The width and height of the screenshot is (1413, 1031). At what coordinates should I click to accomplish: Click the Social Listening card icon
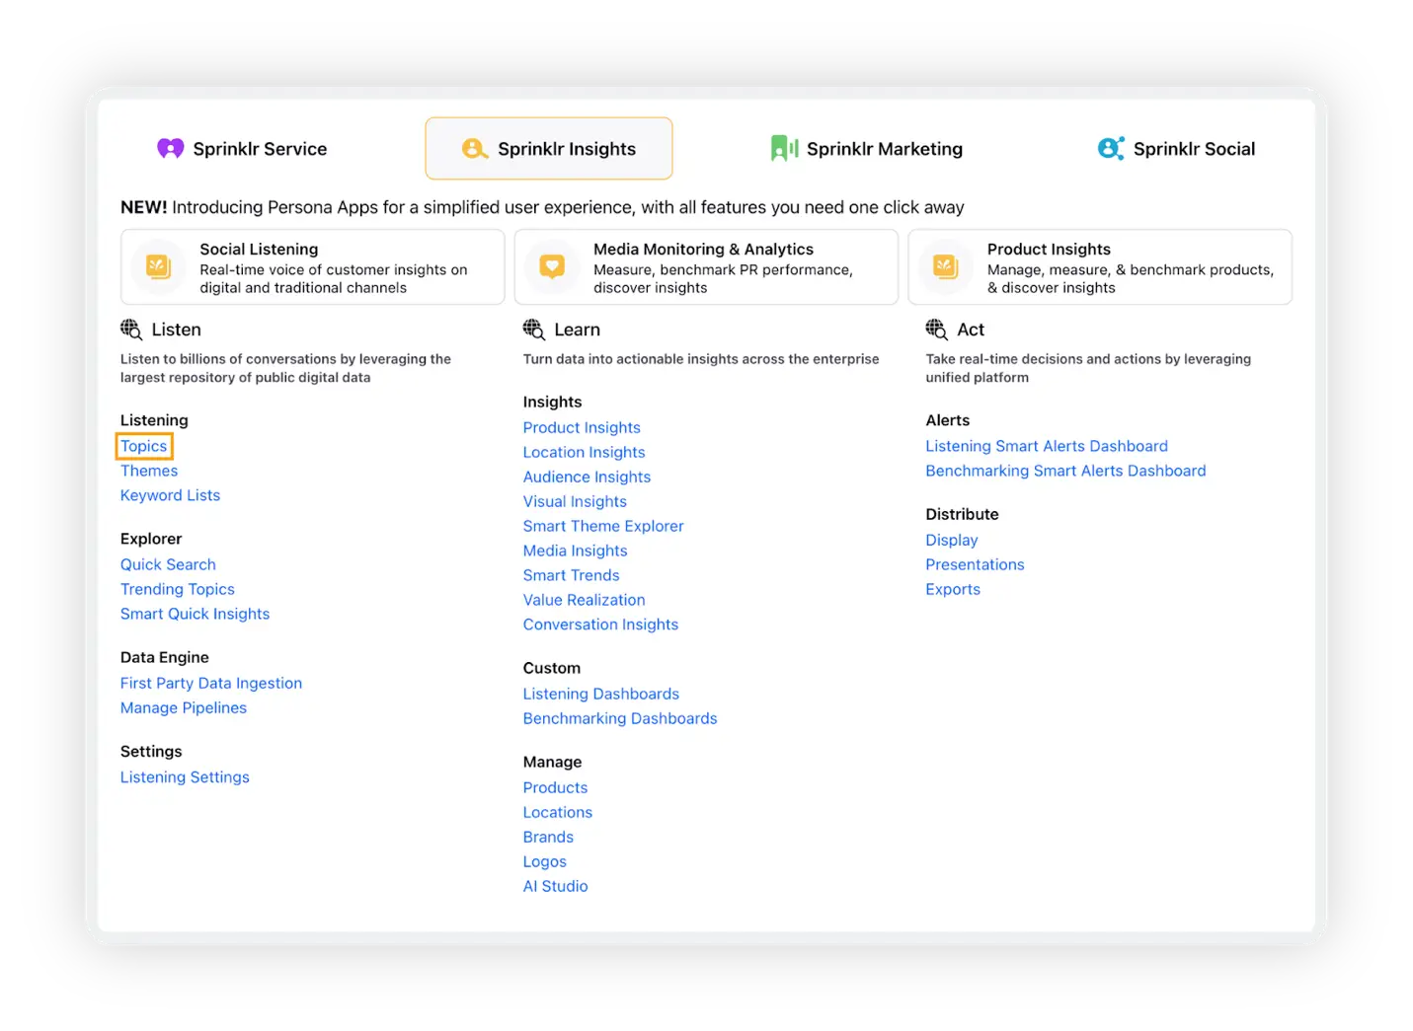[x=159, y=266]
